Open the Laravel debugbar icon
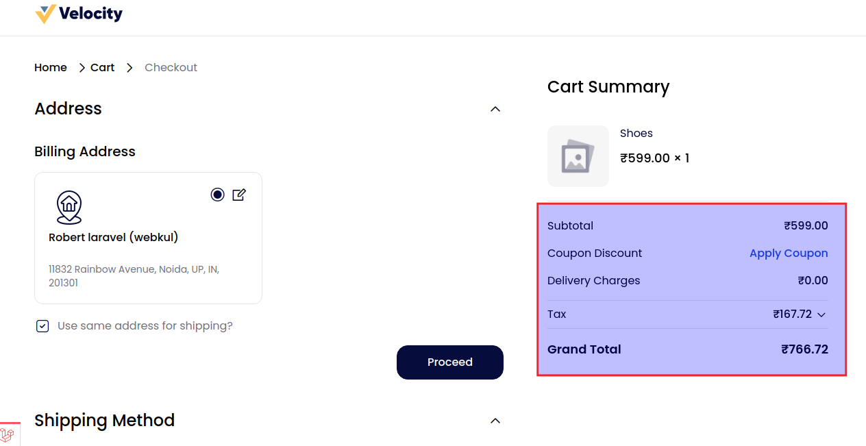866x446 pixels. pyautogui.click(x=8, y=434)
